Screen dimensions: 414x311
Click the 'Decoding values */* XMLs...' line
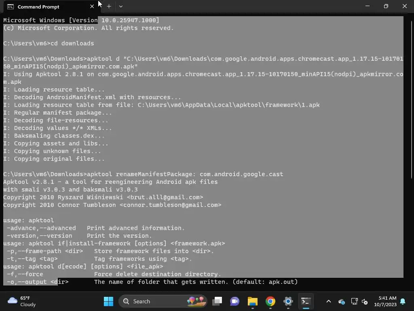(57, 128)
